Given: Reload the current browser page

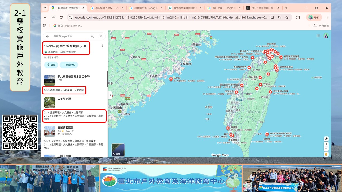Looking at the screenshot, I should (x=61, y=18).
